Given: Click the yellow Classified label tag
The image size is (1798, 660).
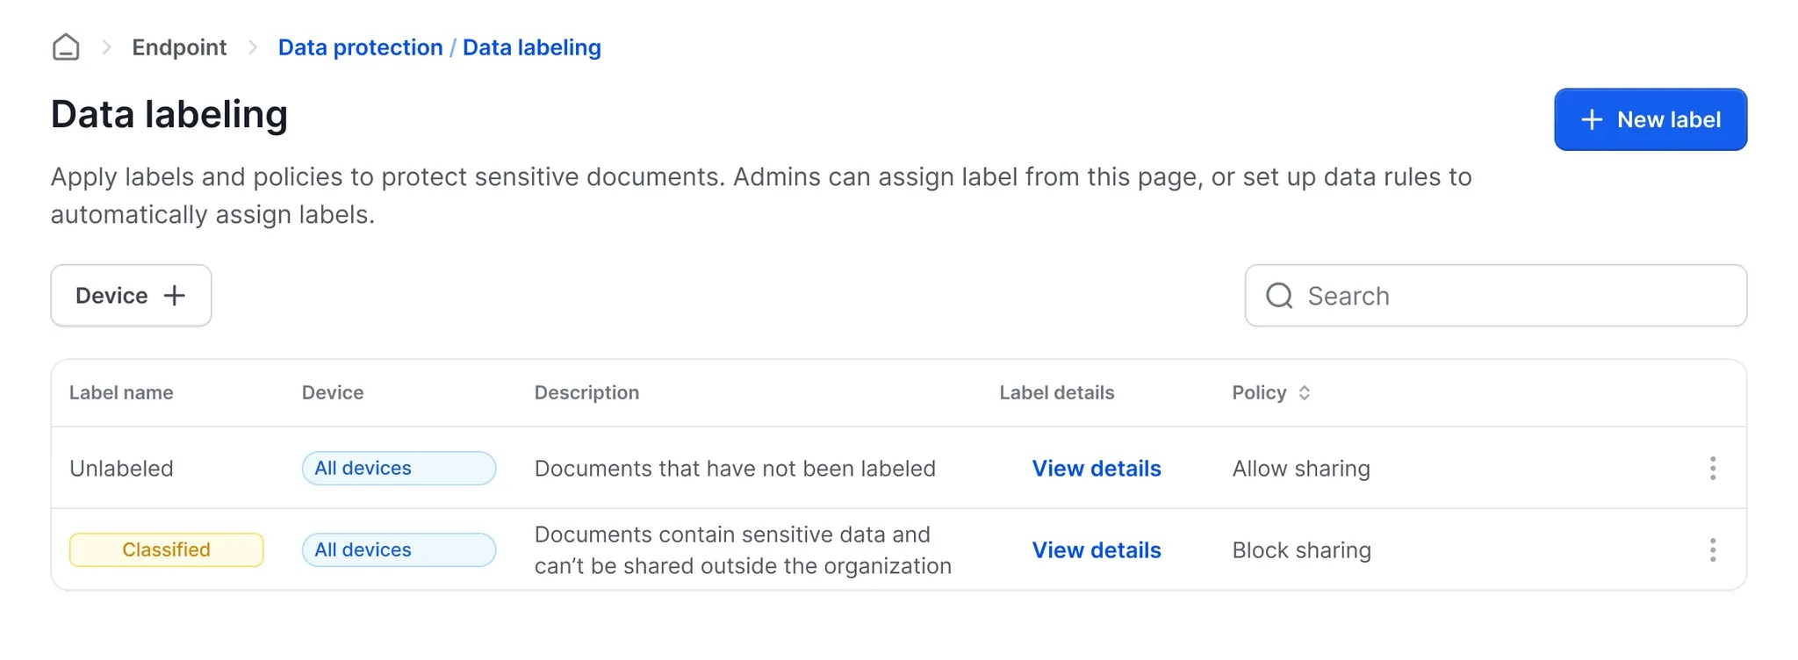Looking at the screenshot, I should pos(166,550).
